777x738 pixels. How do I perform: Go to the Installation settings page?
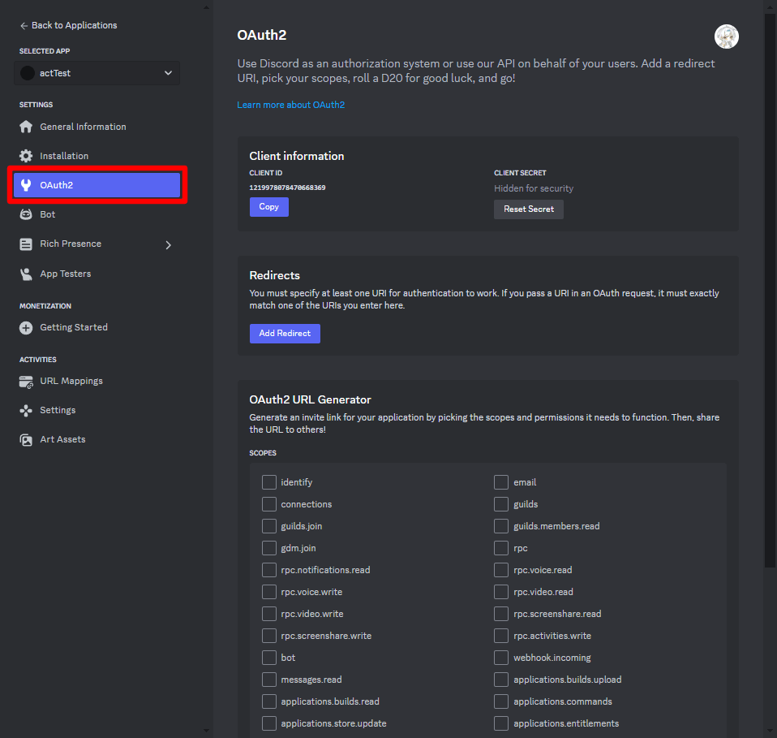click(x=97, y=156)
